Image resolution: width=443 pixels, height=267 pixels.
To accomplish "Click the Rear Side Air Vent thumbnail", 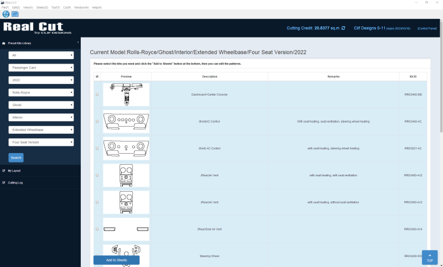I will point(126,229).
